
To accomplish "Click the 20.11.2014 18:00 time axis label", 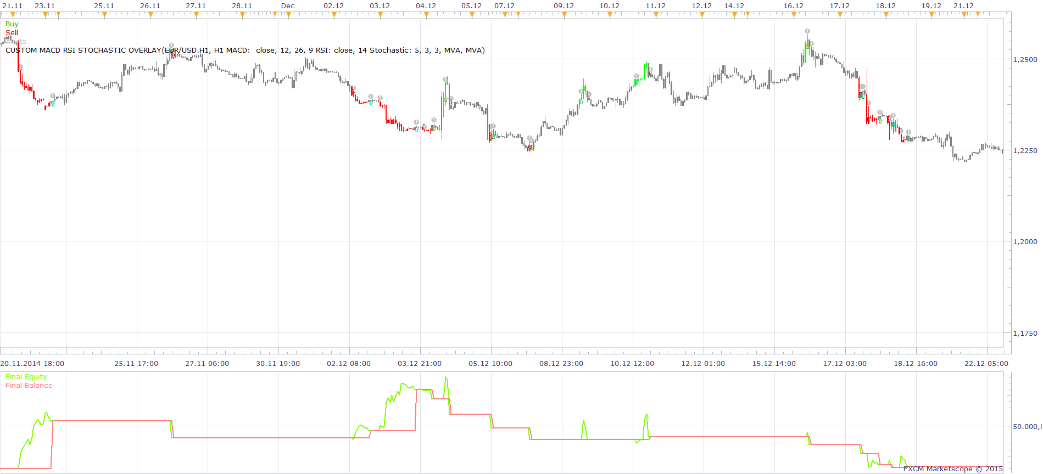I will [32, 364].
